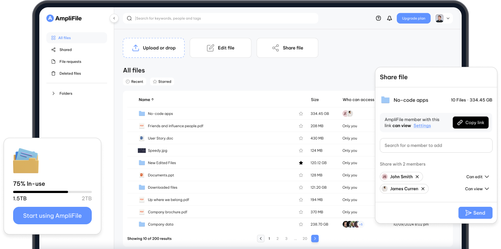Viewport: 501px width, 249px height.
Task: Go to File requests in sidebar
Action: point(70,62)
